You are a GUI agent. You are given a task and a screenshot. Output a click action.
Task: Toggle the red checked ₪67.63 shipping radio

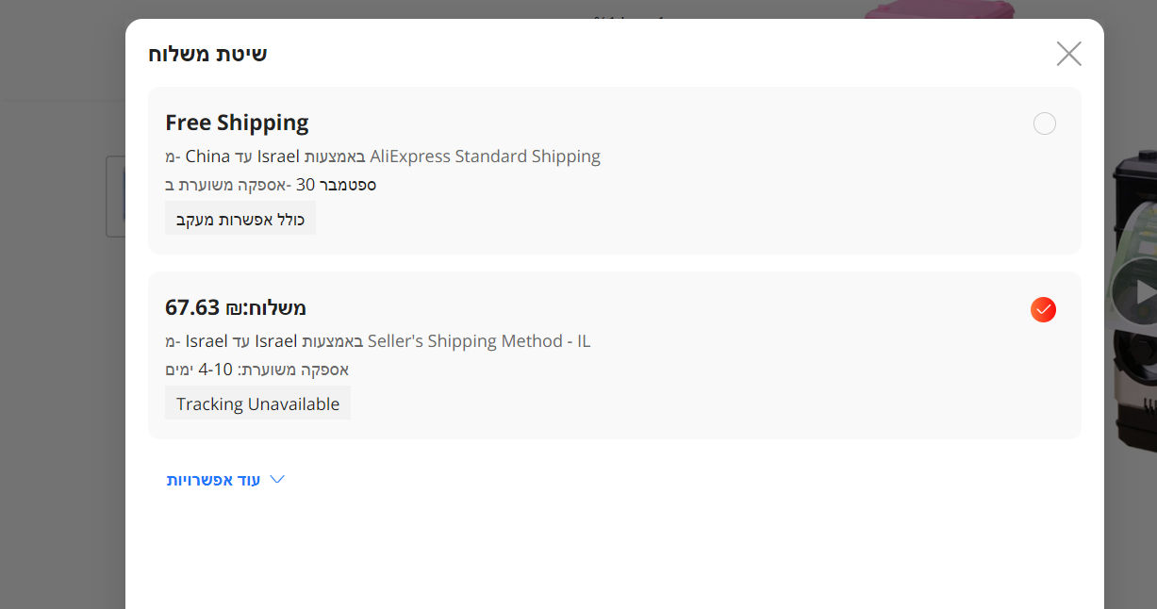pyautogui.click(x=1043, y=309)
